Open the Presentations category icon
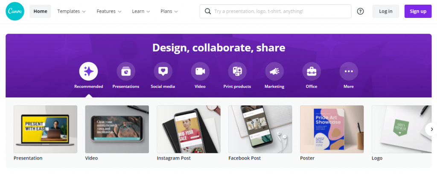 pyautogui.click(x=126, y=71)
